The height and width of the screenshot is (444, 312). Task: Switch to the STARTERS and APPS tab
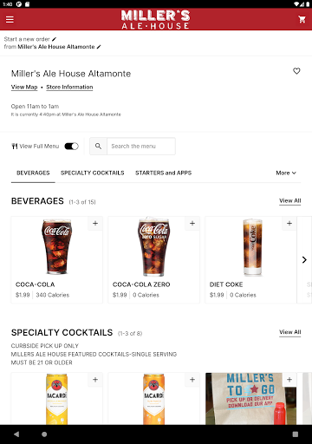[164, 173]
